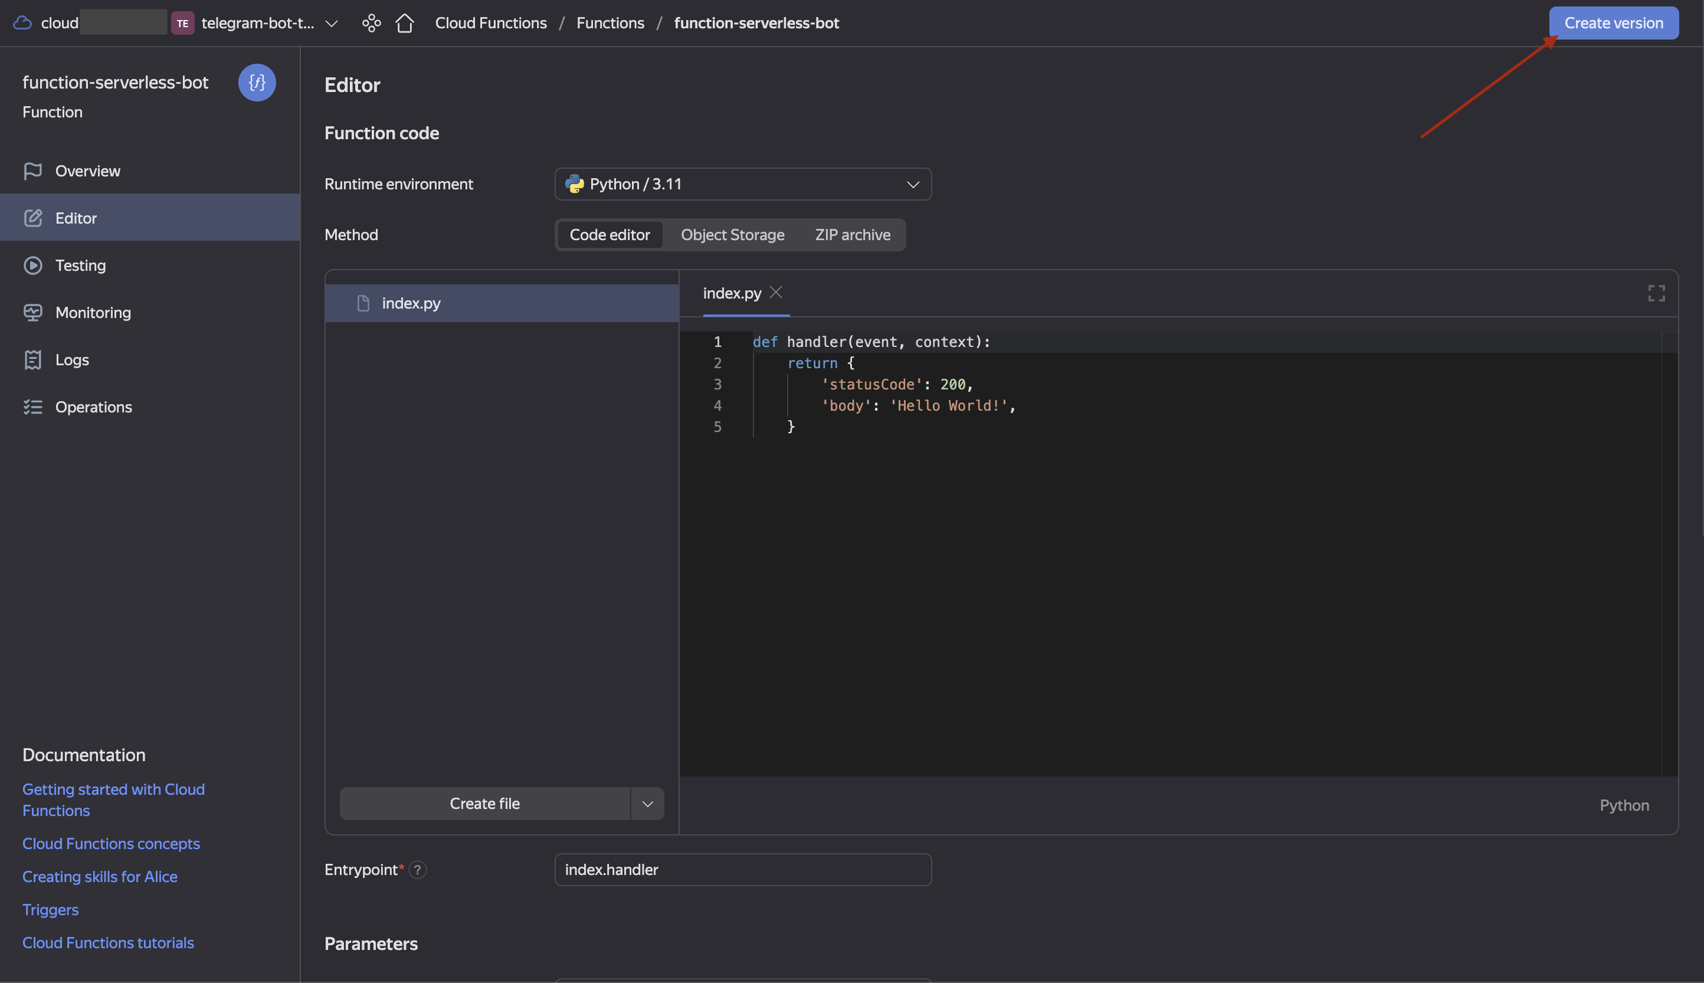Click the home icon in breadcrumb bar
1704x983 pixels.
pos(404,23)
